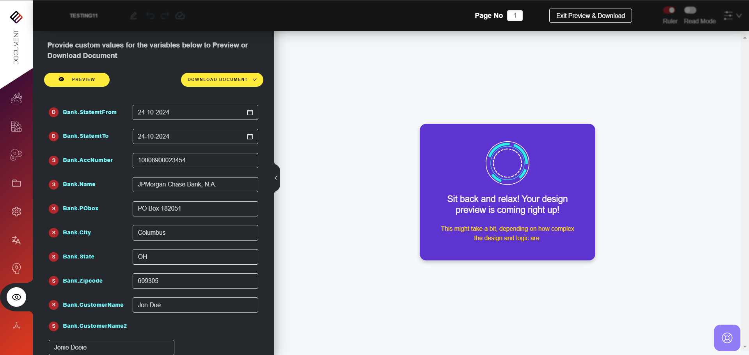The width and height of the screenshot is (749, 355).
Task: Open the translation language icon in sidebar
Action: (16, 240)
